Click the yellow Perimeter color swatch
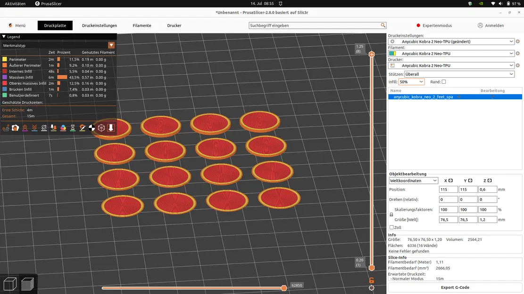524x294 pixels. pos(5,59)
